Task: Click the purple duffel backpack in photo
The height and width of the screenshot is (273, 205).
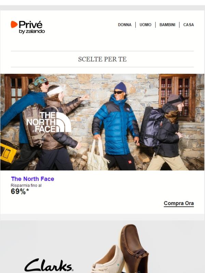Action: click(x=151, y=127)
